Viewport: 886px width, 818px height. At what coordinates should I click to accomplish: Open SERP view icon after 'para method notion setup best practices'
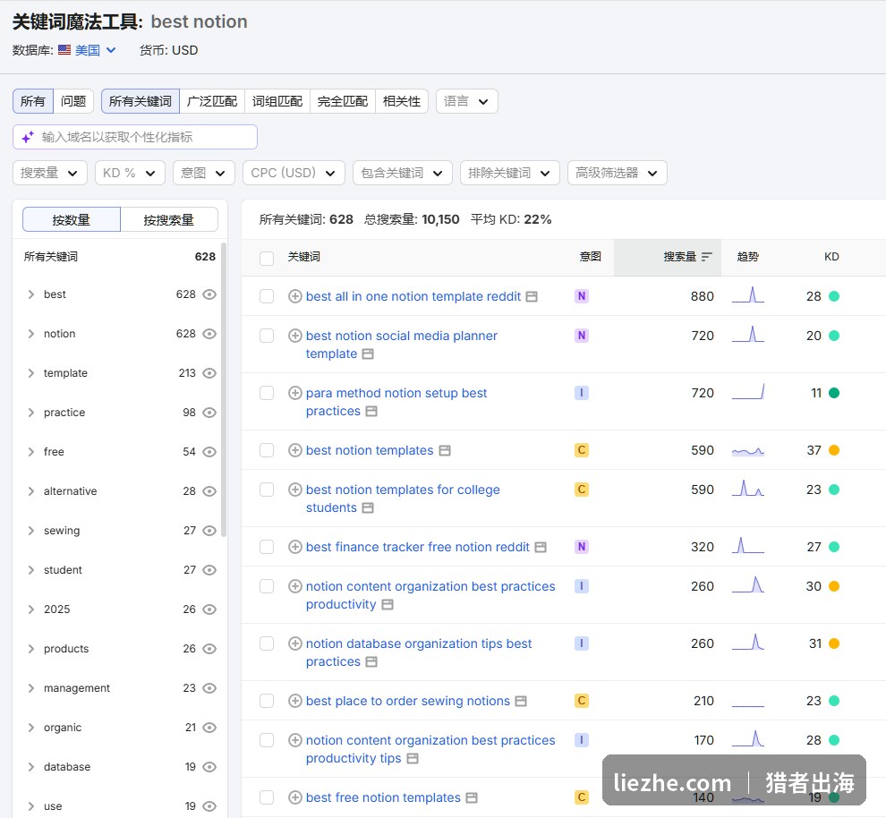pos(371,412)
